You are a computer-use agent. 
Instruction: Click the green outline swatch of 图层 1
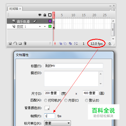(x=50, y=26)
